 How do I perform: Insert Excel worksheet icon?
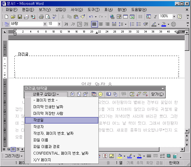coord(132,16)
